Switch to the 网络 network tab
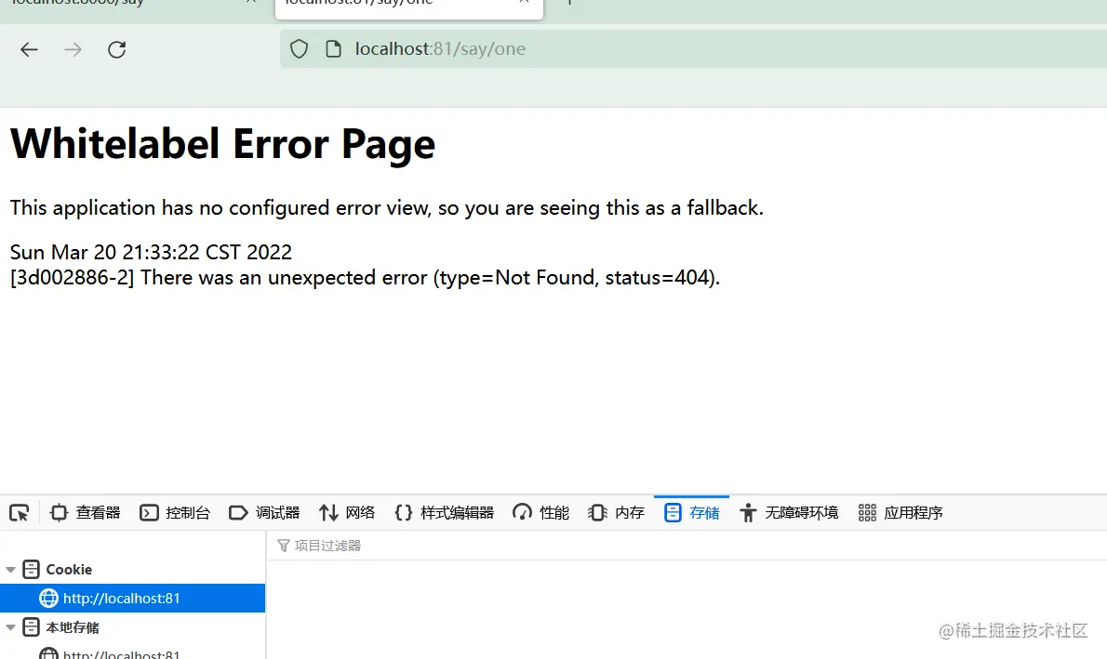The height and width of the screenshot is (659, 1107). point(347,513)
